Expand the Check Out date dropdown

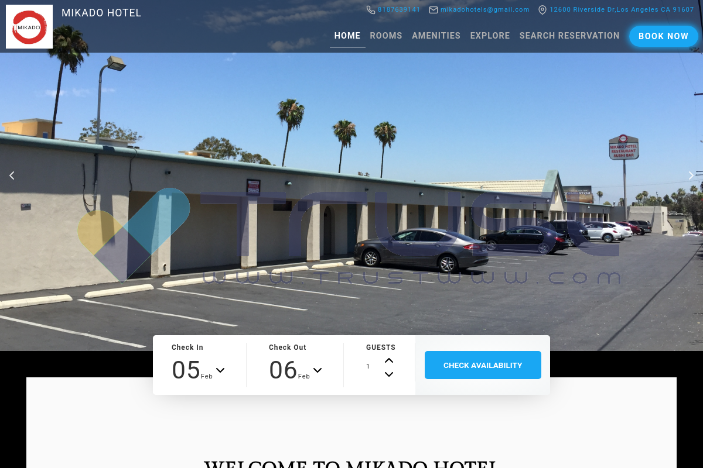[x=318, y=370]
